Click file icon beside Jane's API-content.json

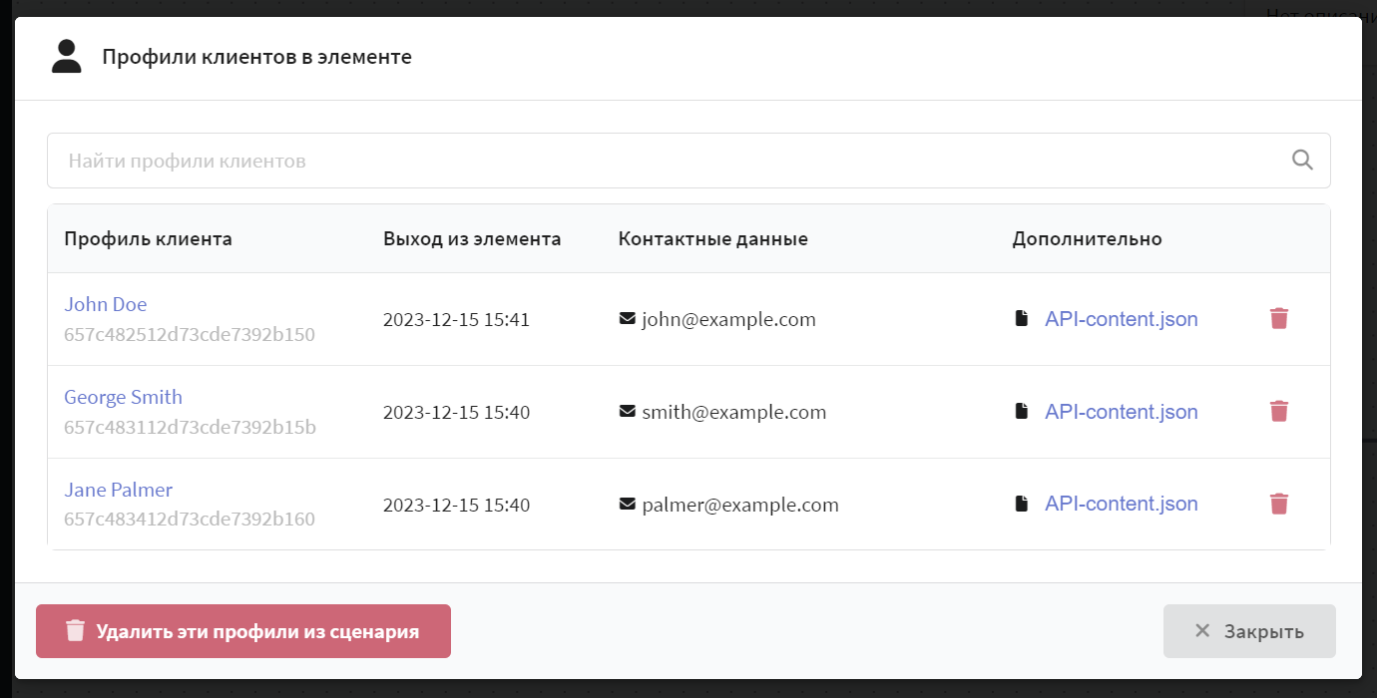tap(1021, 504)
